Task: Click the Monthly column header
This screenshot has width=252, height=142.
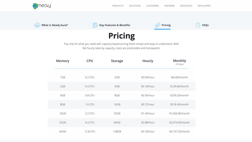Action: [x=179, y=61]
